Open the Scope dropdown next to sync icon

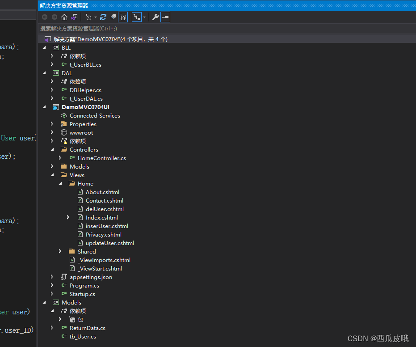tap(144, 17)
